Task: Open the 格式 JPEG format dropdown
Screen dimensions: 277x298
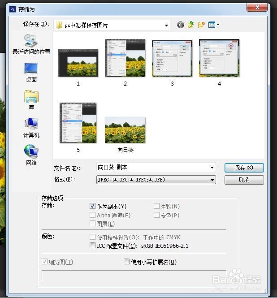Action: (156, 180)
